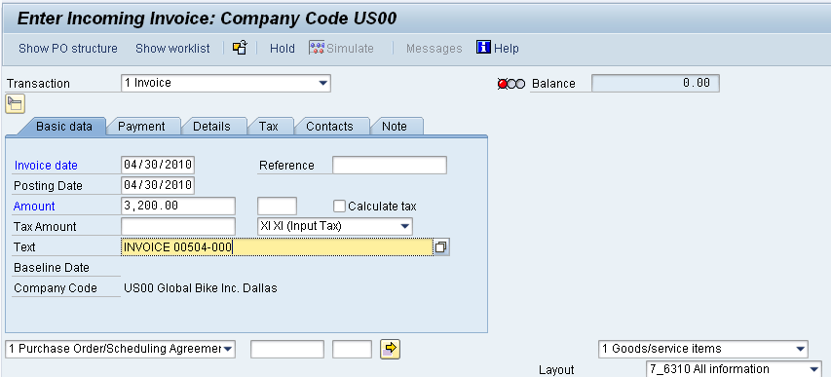This screenshot has height=377, width=831.
Task: Click Show PO structure button
Action: [x=68, y=49]
